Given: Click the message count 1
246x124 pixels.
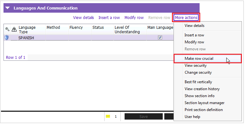Looking at the screenshot, I should 116,116.
